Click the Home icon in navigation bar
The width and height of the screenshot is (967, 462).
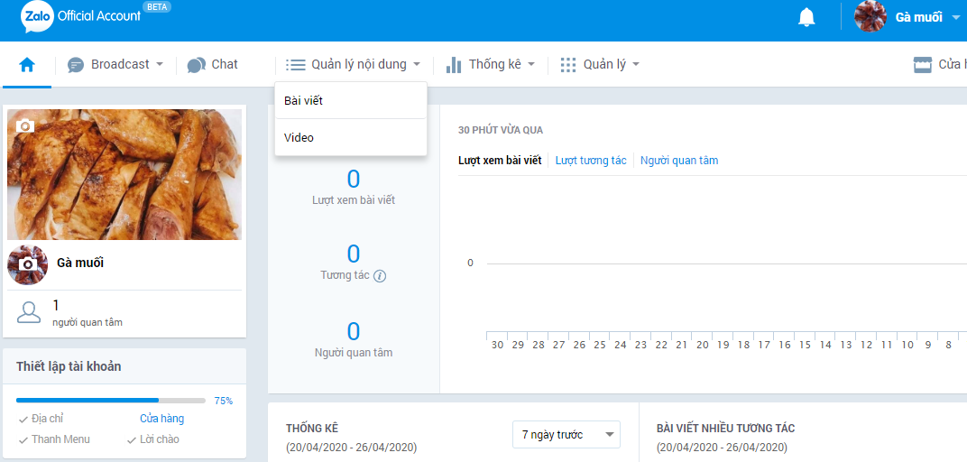27,65
